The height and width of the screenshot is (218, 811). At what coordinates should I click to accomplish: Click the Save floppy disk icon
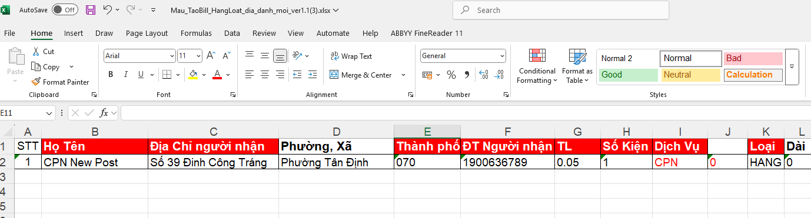click(x=90, y=10)
